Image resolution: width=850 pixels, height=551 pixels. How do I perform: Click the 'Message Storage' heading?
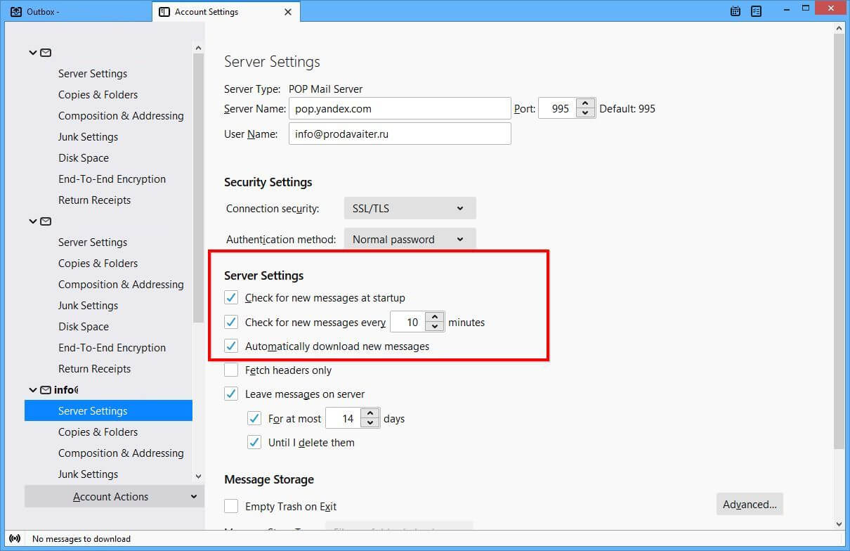pyautogui.click(x=269, y=479)
